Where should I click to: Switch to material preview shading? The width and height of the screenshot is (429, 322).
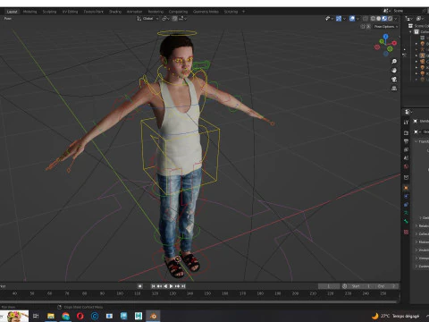(384, 19)
